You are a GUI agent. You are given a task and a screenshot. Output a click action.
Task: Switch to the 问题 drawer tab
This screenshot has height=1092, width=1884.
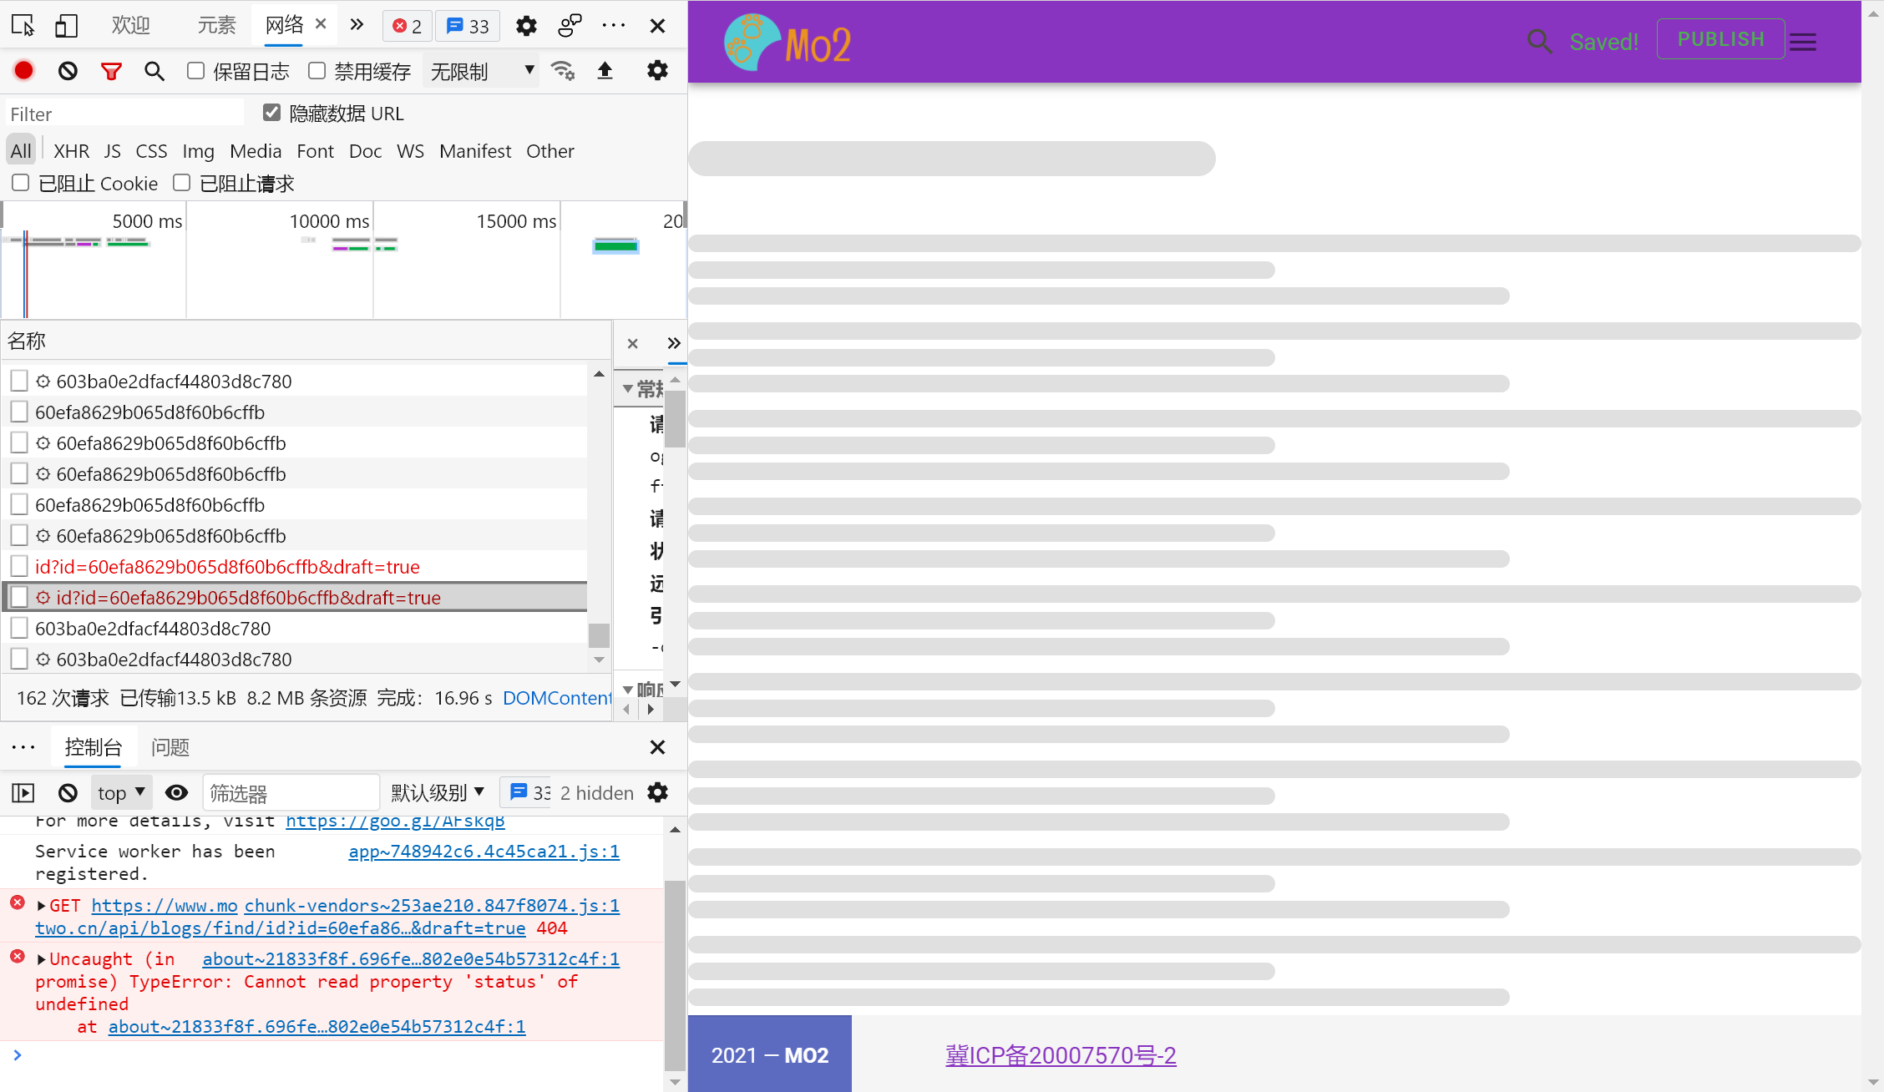pyautogui.click(x=170, y=747)
